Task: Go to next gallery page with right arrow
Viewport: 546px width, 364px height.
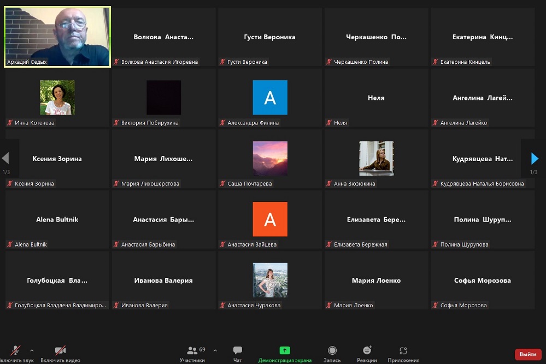Action: tap(535, 159)
